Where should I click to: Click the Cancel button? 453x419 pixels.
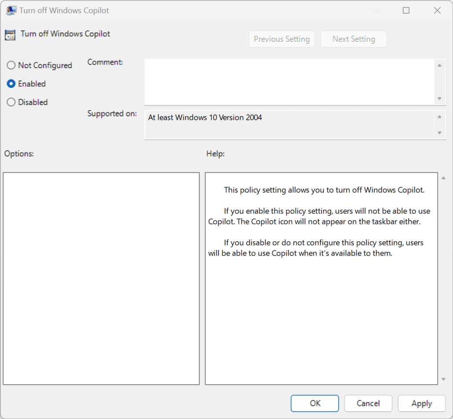tap(368, 403)
